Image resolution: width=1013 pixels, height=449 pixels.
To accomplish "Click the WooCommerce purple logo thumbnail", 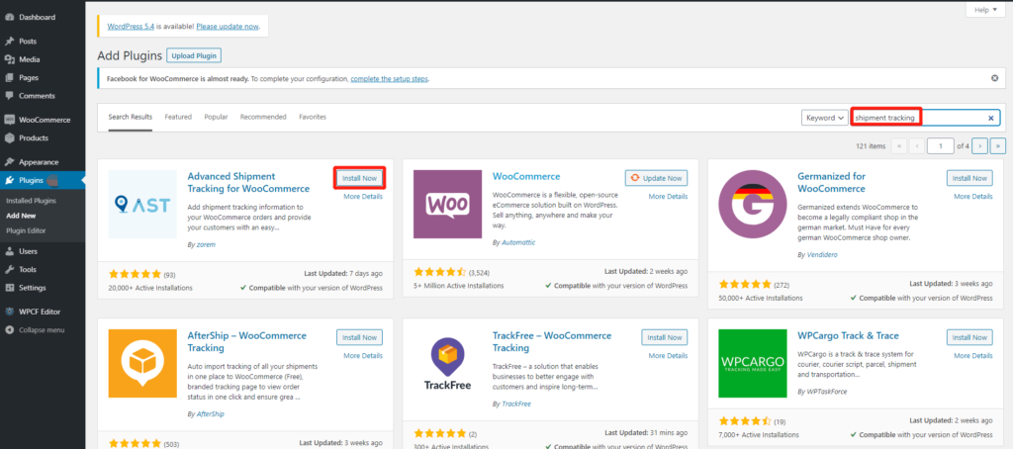I will [447, 204].
